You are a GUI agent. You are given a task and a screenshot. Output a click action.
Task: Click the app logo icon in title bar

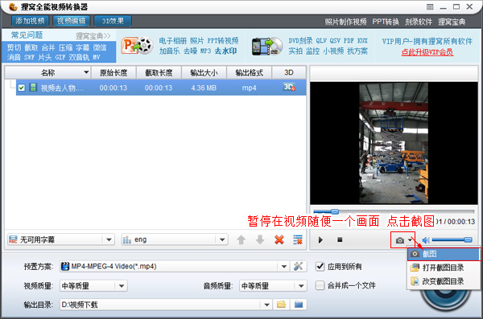(13, 6)
